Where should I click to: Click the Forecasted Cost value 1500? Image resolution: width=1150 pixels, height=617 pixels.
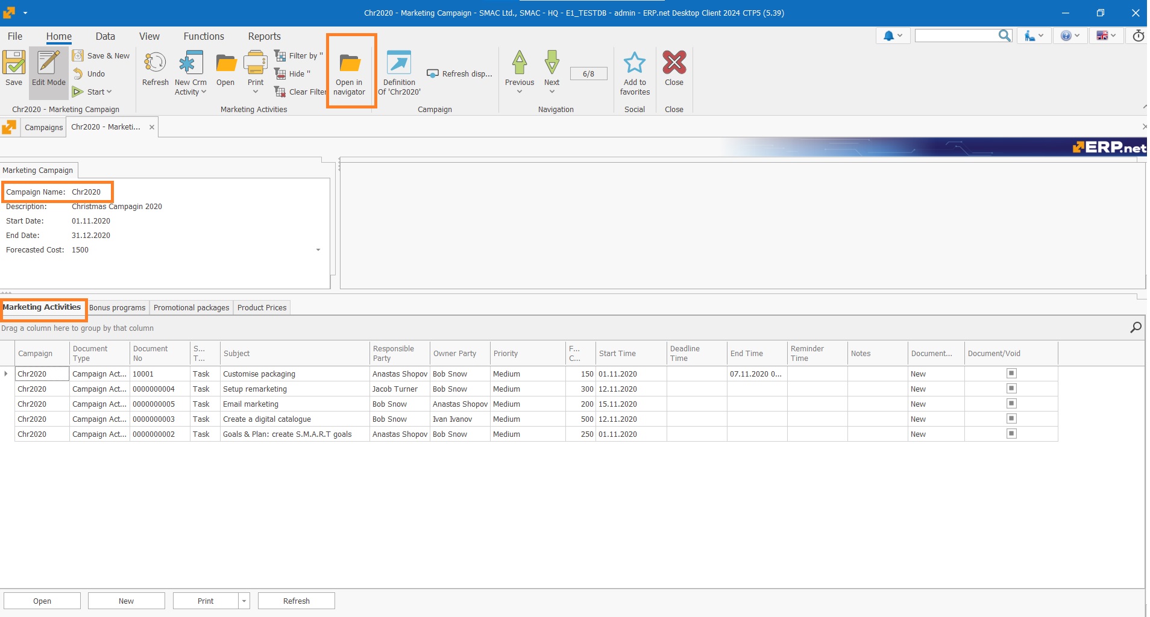[80, 250]
